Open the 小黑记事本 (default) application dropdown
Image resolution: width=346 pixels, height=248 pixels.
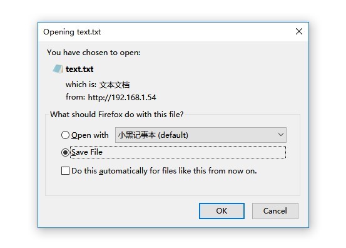(201, 135)
